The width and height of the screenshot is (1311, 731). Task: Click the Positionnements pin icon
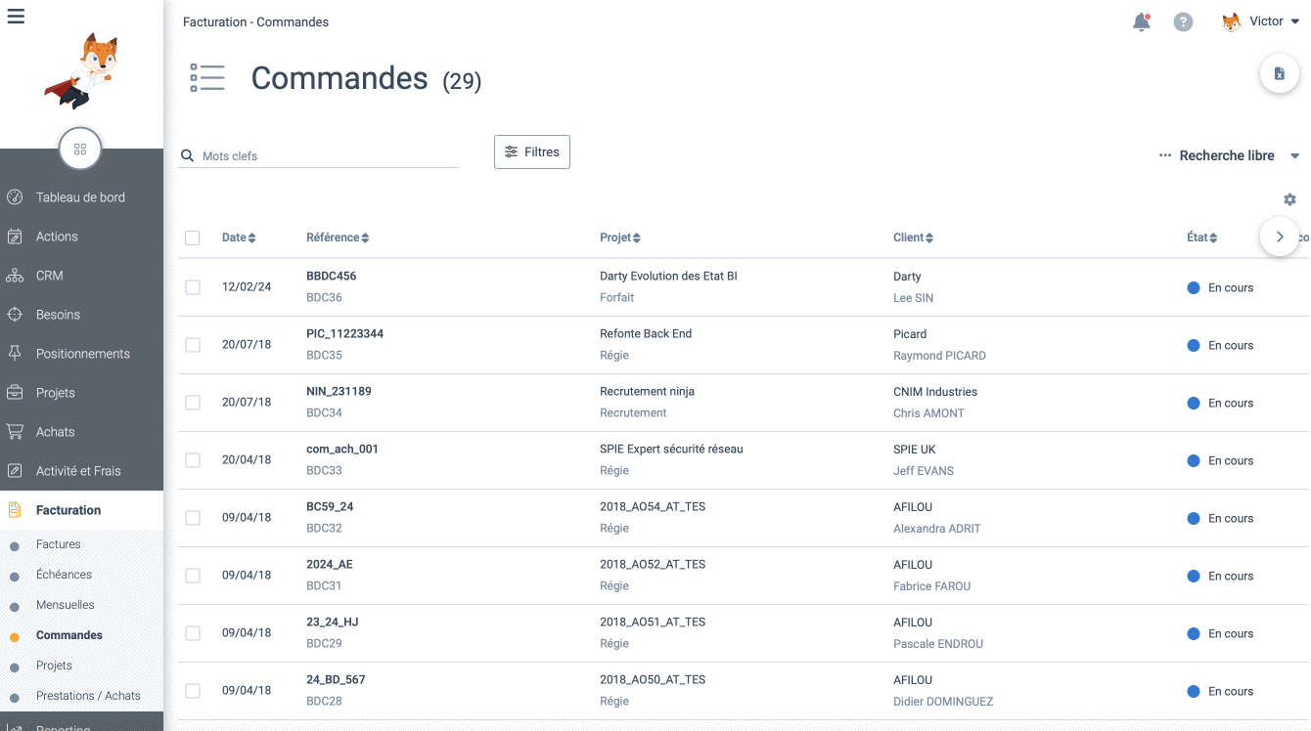(15, 354)
